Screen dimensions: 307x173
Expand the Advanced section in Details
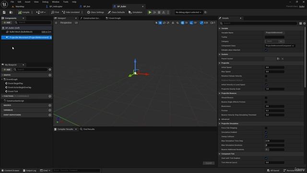tap(220, 119)
